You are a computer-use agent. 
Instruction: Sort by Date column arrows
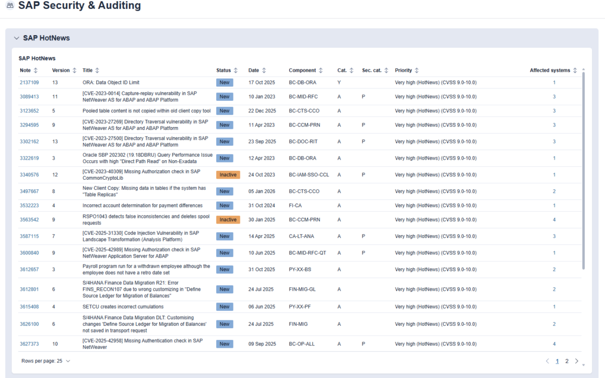264,70
